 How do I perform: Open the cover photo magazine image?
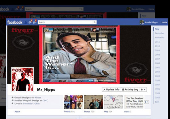[79, 55]
